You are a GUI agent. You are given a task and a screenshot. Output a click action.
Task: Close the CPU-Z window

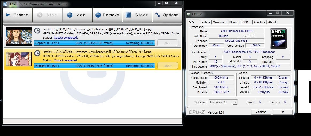[287, 13]
